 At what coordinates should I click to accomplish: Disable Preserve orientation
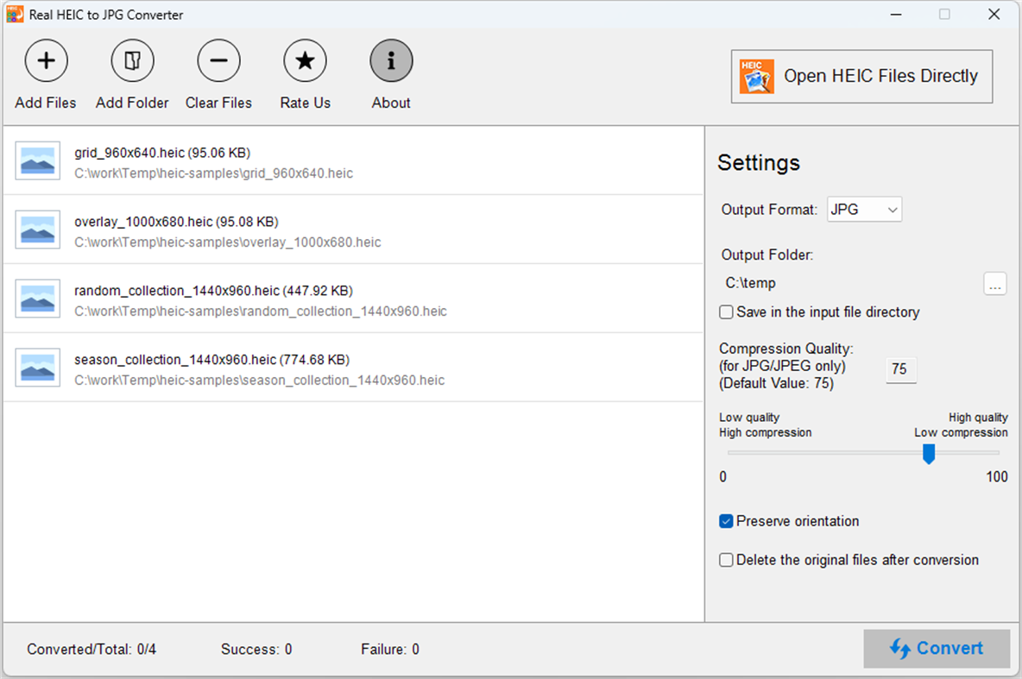726,521
